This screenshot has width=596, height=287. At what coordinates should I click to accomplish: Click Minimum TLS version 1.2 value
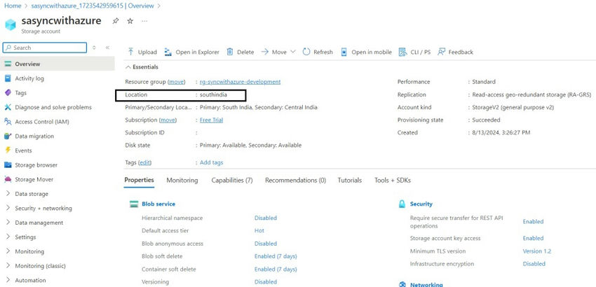click(x=536, y=251)
